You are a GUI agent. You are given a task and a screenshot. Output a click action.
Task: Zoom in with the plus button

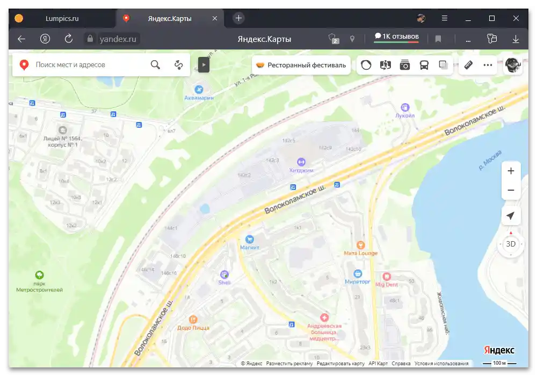tap(511, 171)
